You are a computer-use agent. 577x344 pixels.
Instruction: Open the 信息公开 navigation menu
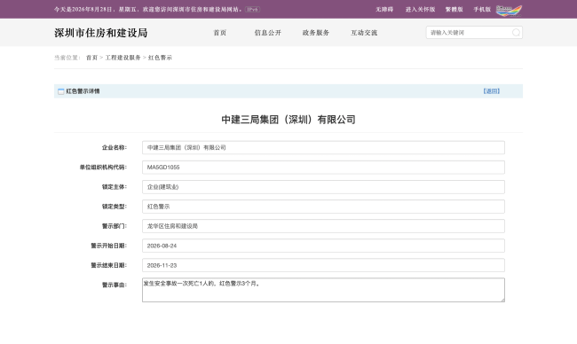pyautogui.click(x=268, y=33)
